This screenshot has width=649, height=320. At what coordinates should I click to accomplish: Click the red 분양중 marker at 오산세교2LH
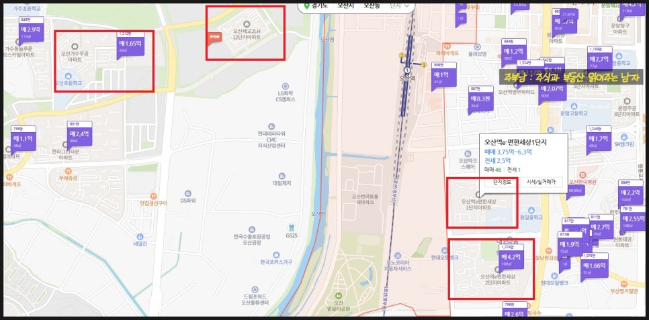point(215,37)
